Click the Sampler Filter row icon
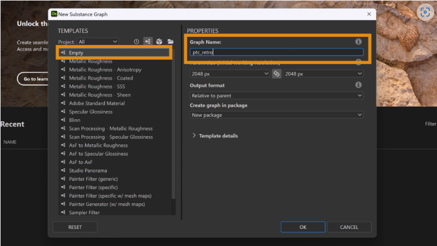 [x=63, y=212]
